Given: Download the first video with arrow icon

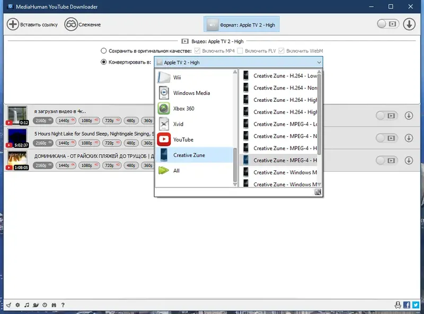Looking at the screenshot, I should click(409, 116).
